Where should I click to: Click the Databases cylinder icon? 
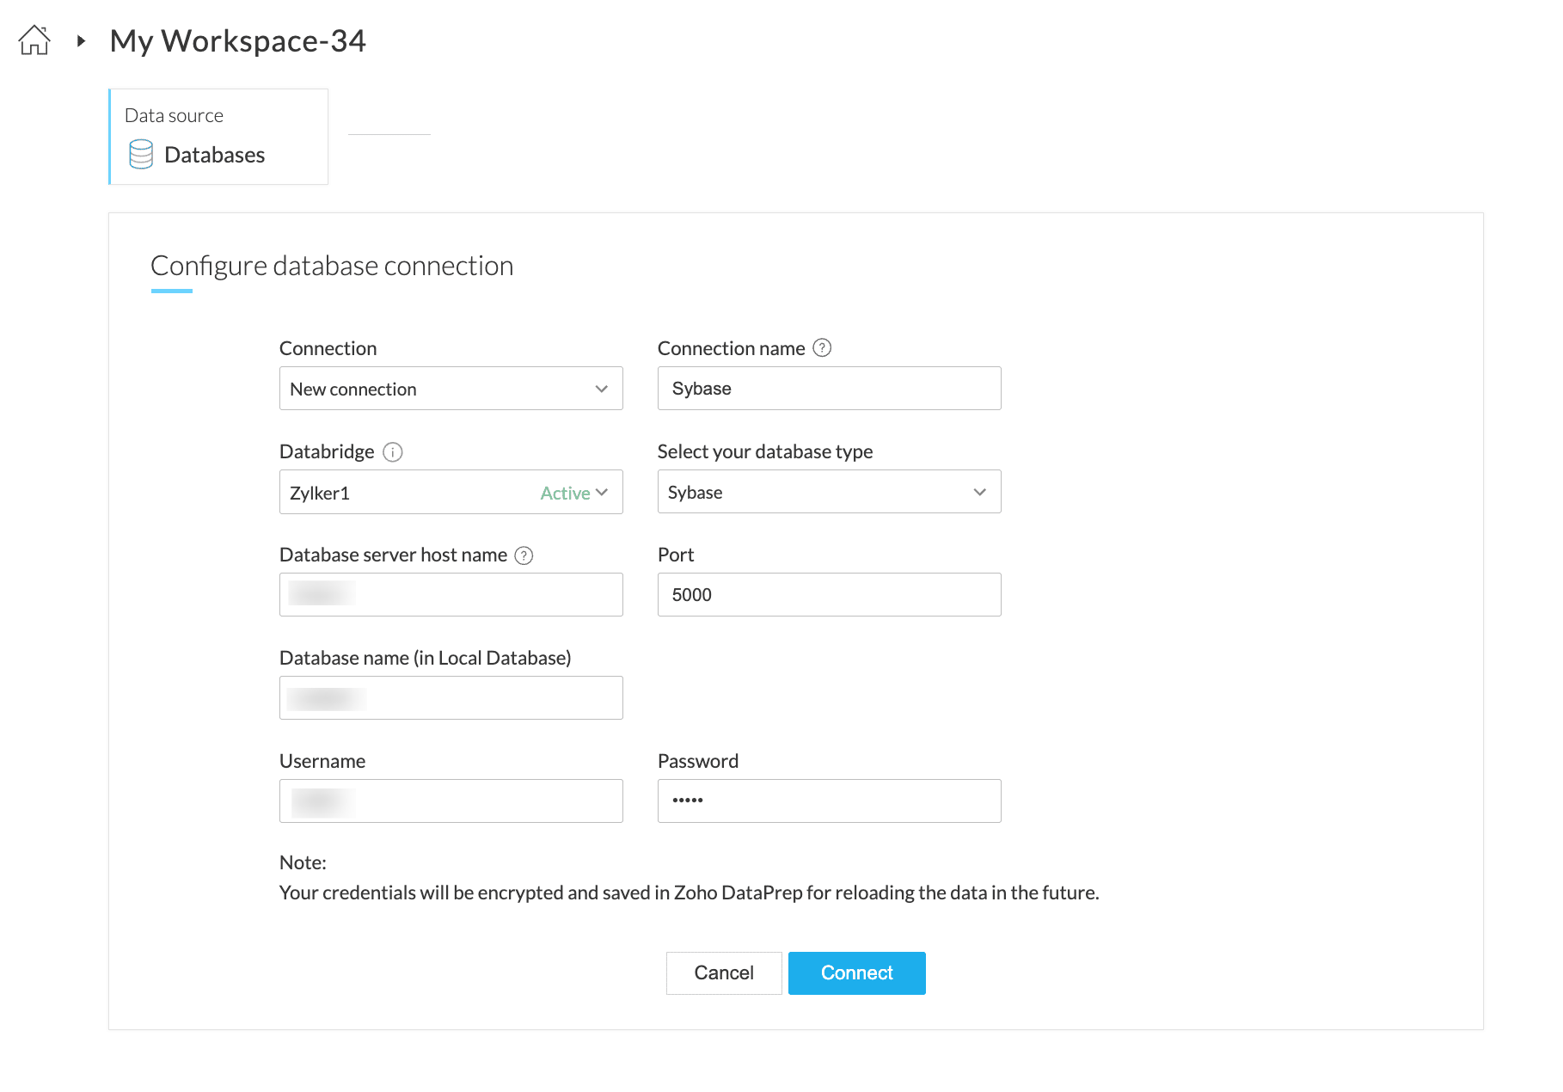[x=141, y=155]
